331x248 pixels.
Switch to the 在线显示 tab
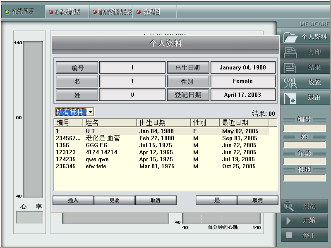coord(22,12)
